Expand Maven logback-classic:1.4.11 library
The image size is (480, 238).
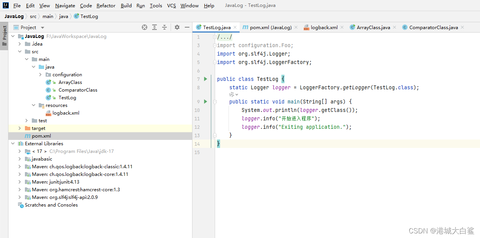20,167
